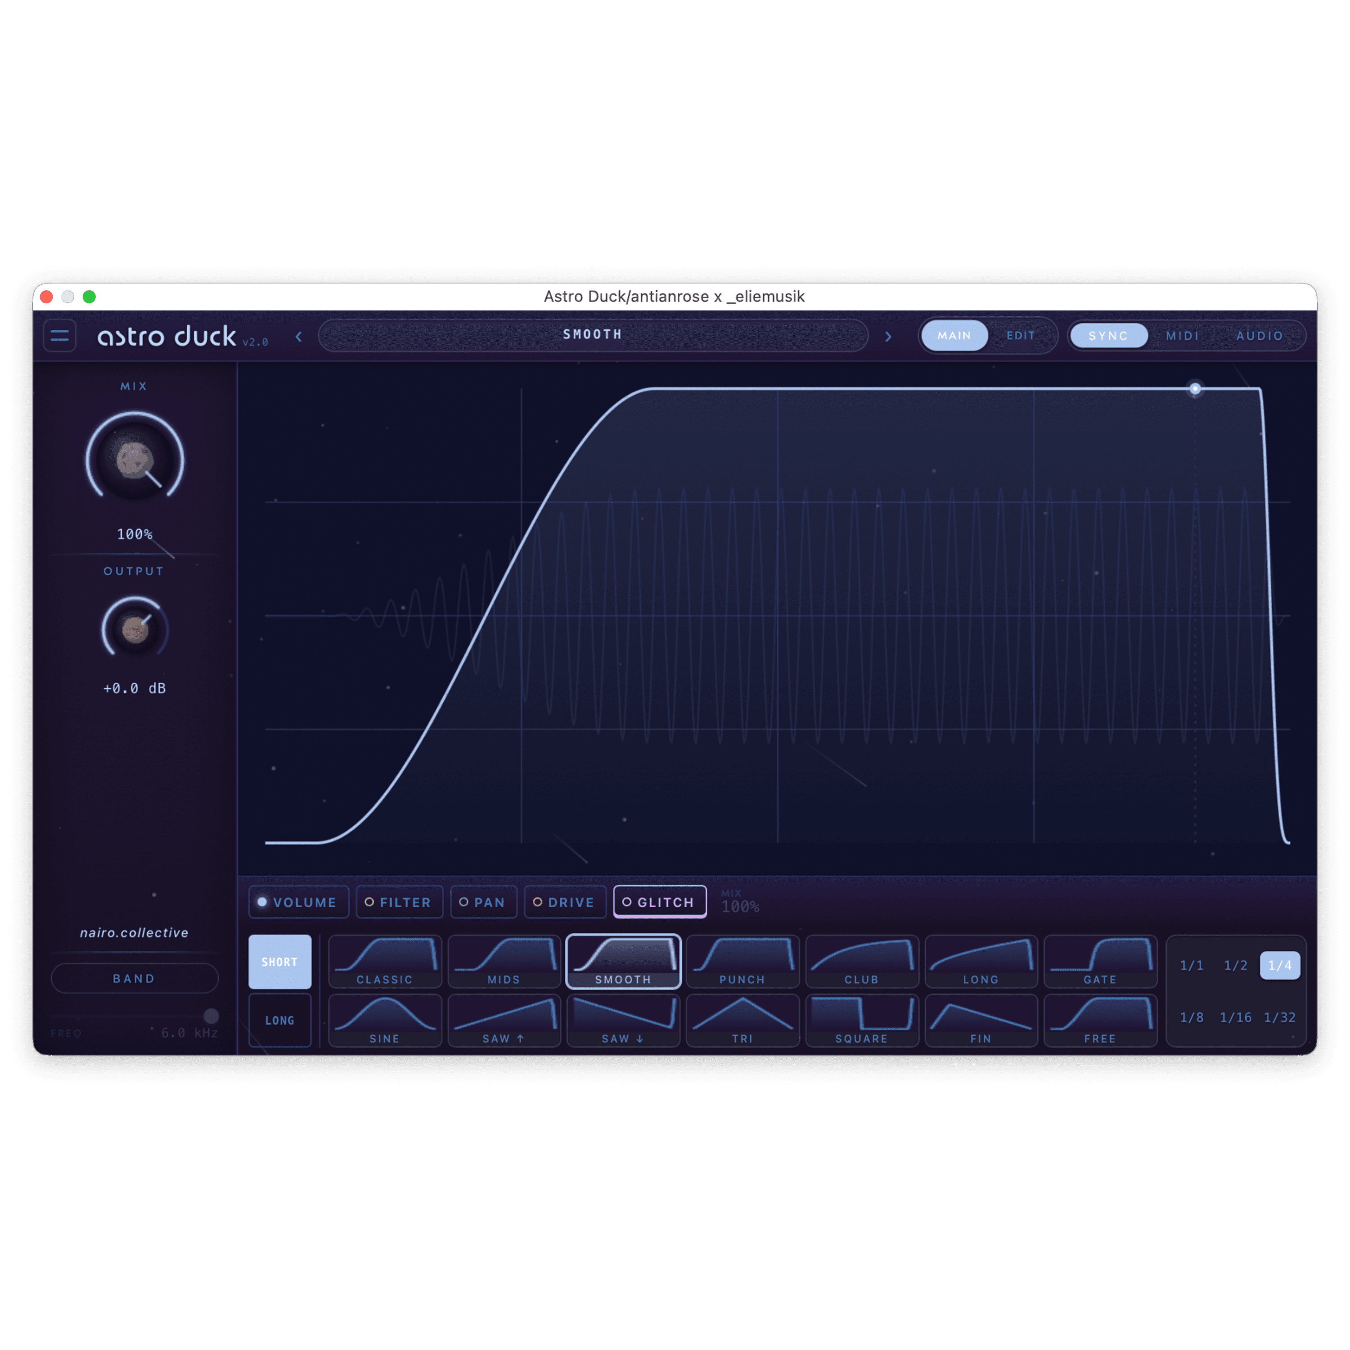Select the Gate curve shape preset

point(1101,962)
